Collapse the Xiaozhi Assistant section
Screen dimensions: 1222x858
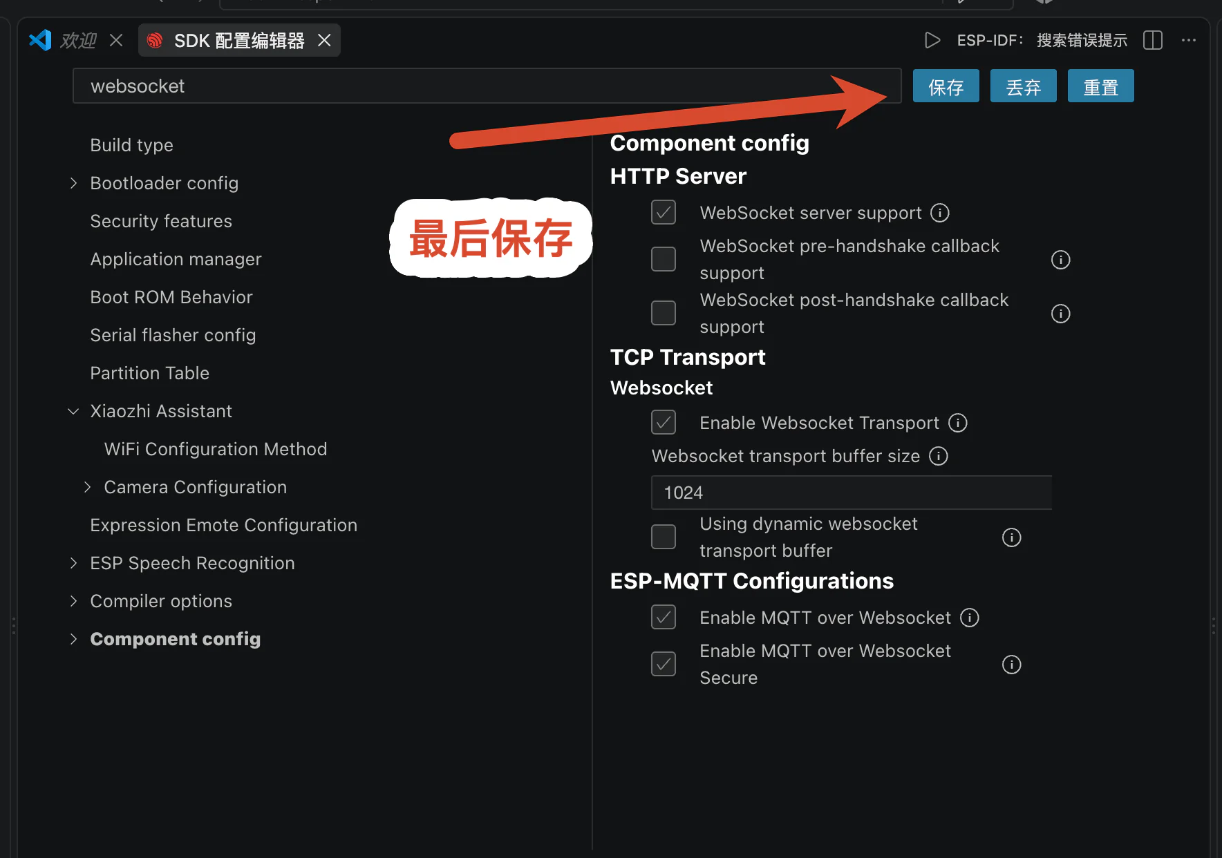(73, 411)
